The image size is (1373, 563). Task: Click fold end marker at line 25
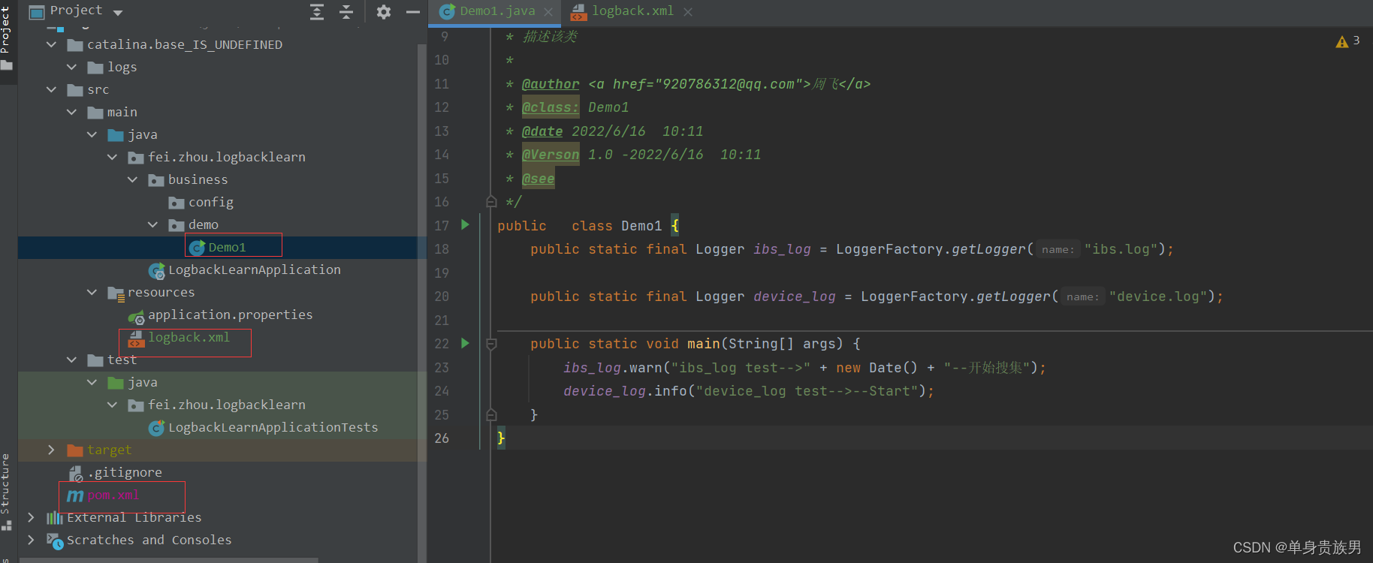pyautogui.click(x=491, y=414)
